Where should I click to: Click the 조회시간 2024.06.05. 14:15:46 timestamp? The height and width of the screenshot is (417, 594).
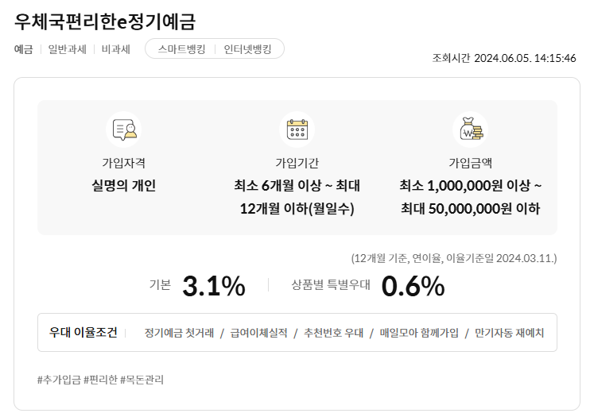(x=504, y=58)
